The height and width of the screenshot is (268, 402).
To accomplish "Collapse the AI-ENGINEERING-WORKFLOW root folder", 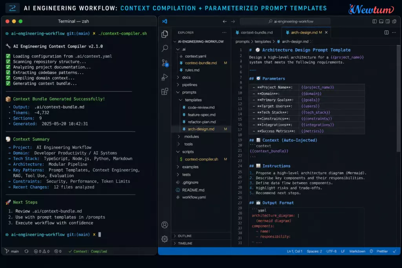I will (x=175, y=42).
